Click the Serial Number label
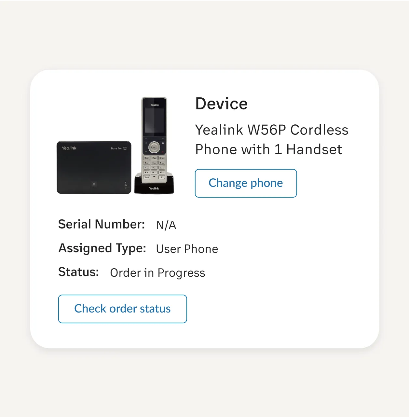 pos(102,224)
